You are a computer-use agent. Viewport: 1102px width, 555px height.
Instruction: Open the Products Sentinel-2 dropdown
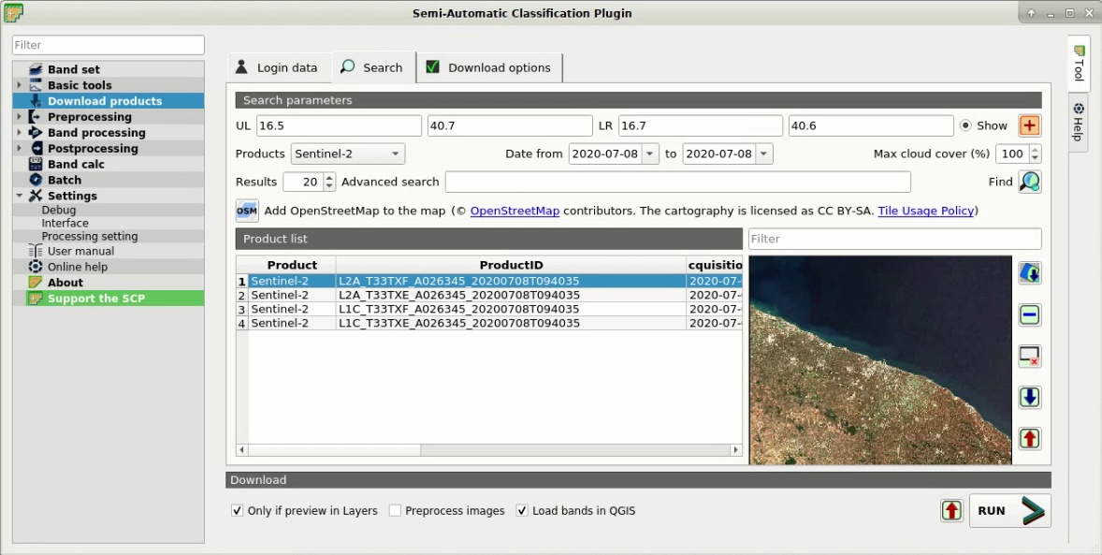point(348,153)
